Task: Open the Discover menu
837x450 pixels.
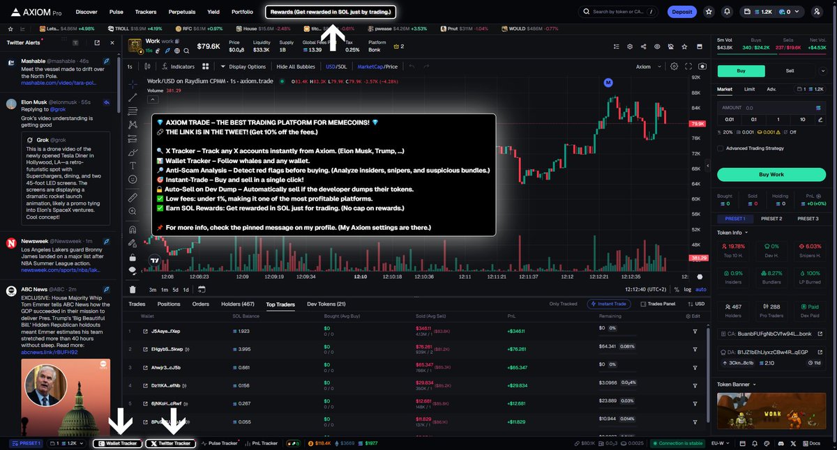Action: click(86, 12)
